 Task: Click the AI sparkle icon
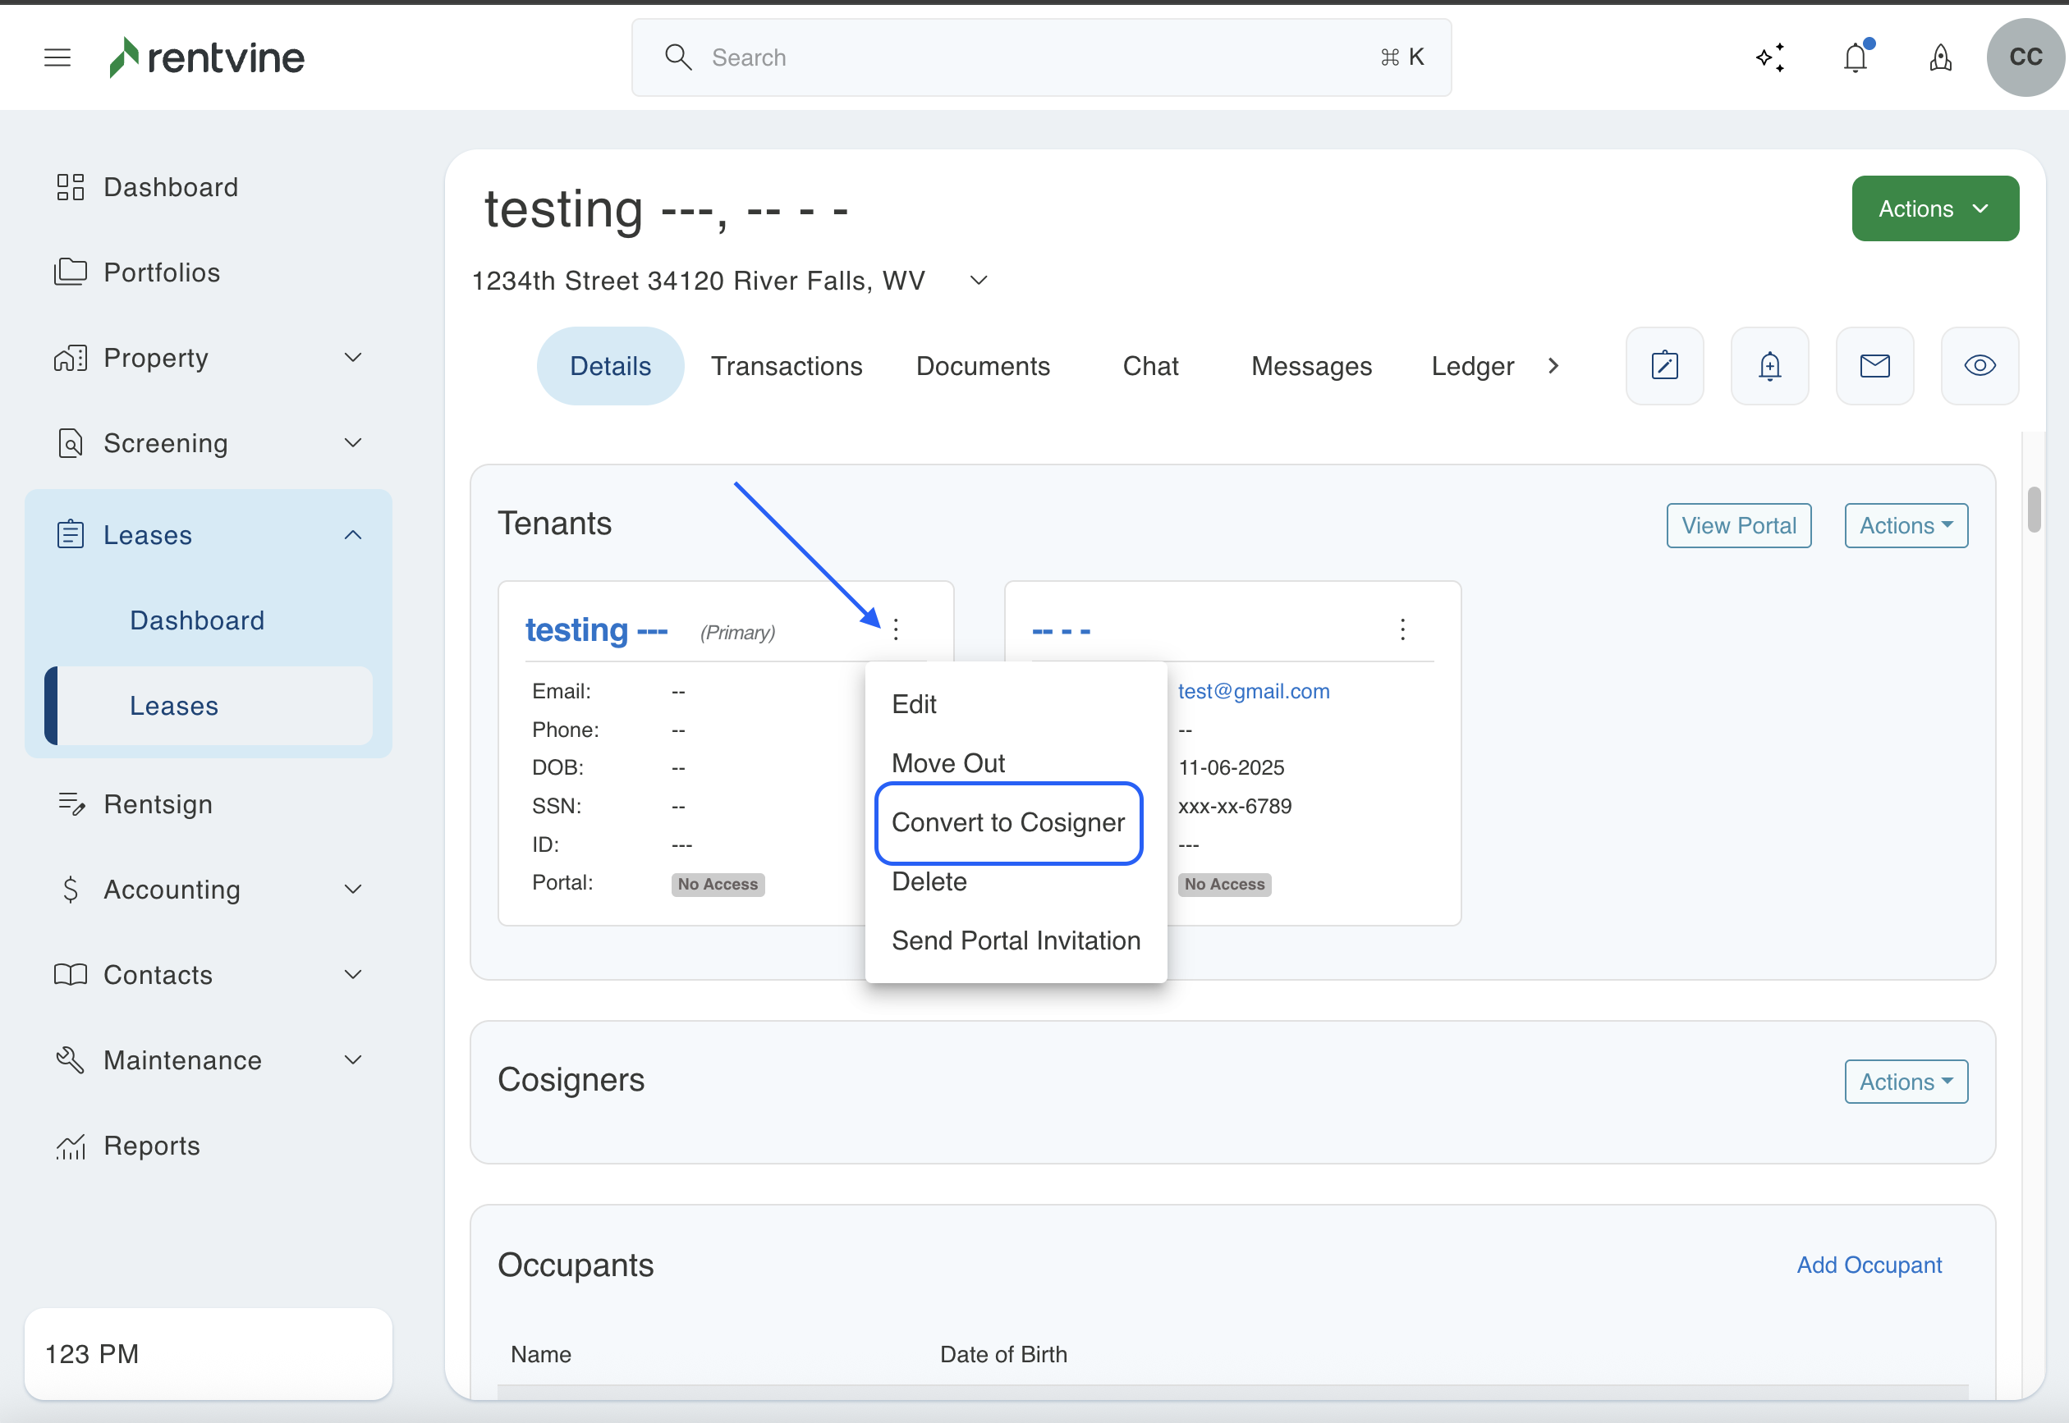point(1769,58)
